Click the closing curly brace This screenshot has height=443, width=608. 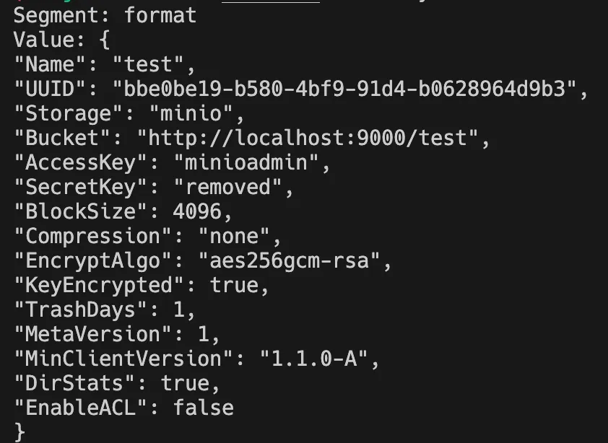[x=19, y=431]
